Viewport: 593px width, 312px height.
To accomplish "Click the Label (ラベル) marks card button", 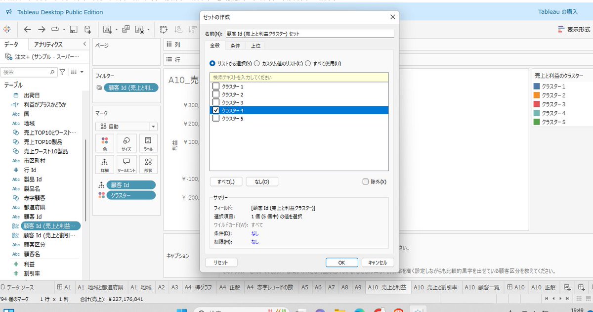I will click(148, 143).
